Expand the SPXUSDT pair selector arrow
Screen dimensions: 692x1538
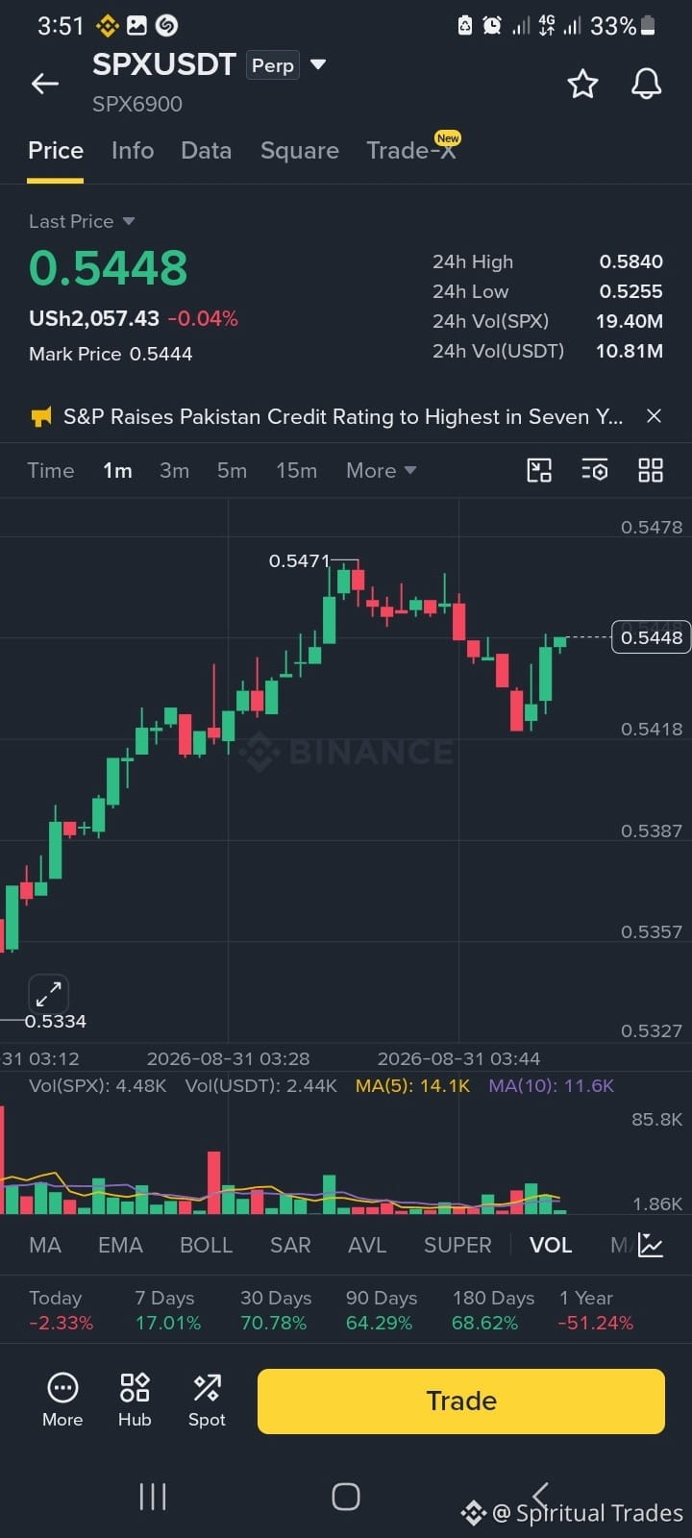pos(318,65)
